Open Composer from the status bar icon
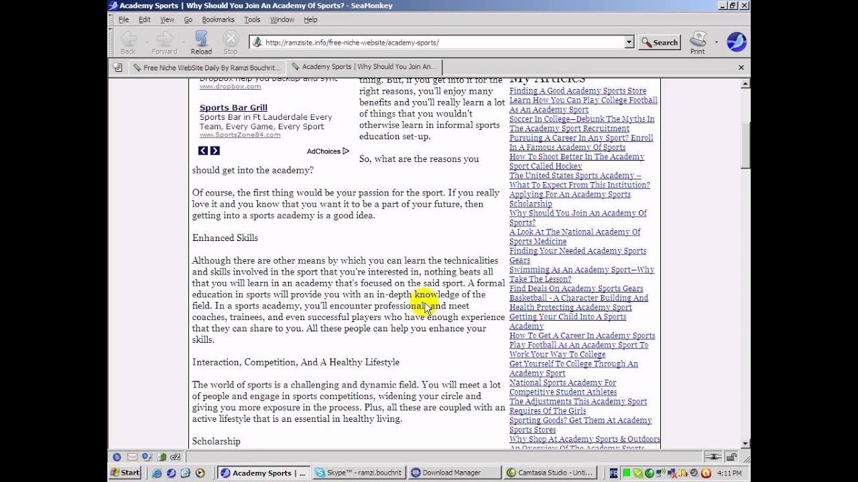 point(147,457)
